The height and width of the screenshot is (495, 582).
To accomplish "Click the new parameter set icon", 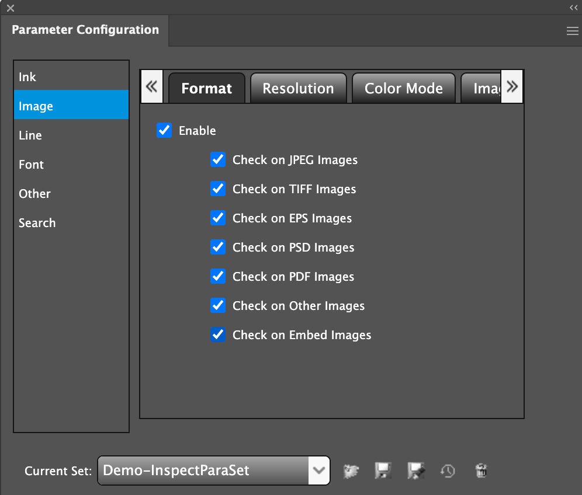I will [351, 470].
